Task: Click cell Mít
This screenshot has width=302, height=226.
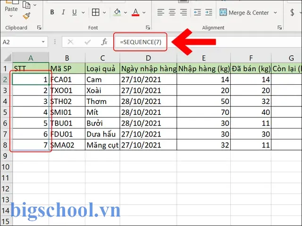Action: click(x=102, y=112)
